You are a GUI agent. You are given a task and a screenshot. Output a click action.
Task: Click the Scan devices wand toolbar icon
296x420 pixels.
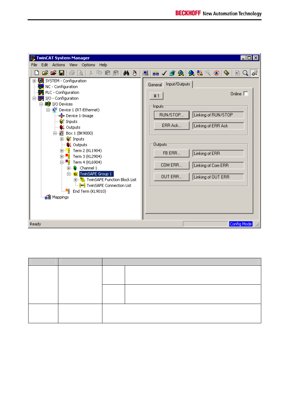(208, 73)
